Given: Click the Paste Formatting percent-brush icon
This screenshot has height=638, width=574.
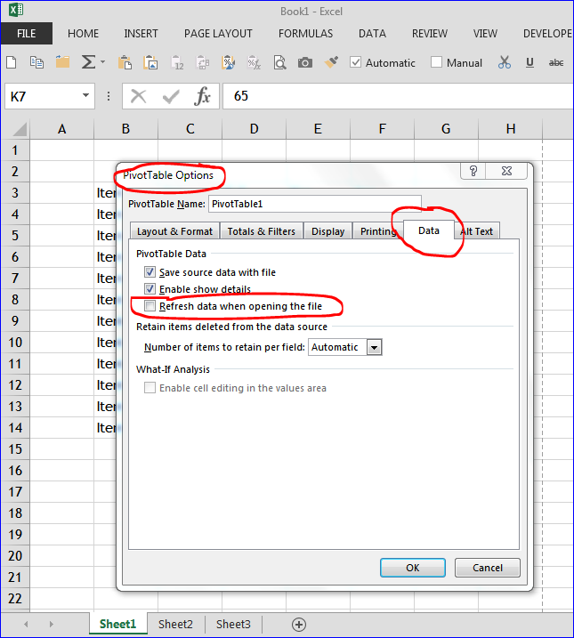Looking at the screenshot, I should point(228,62).
